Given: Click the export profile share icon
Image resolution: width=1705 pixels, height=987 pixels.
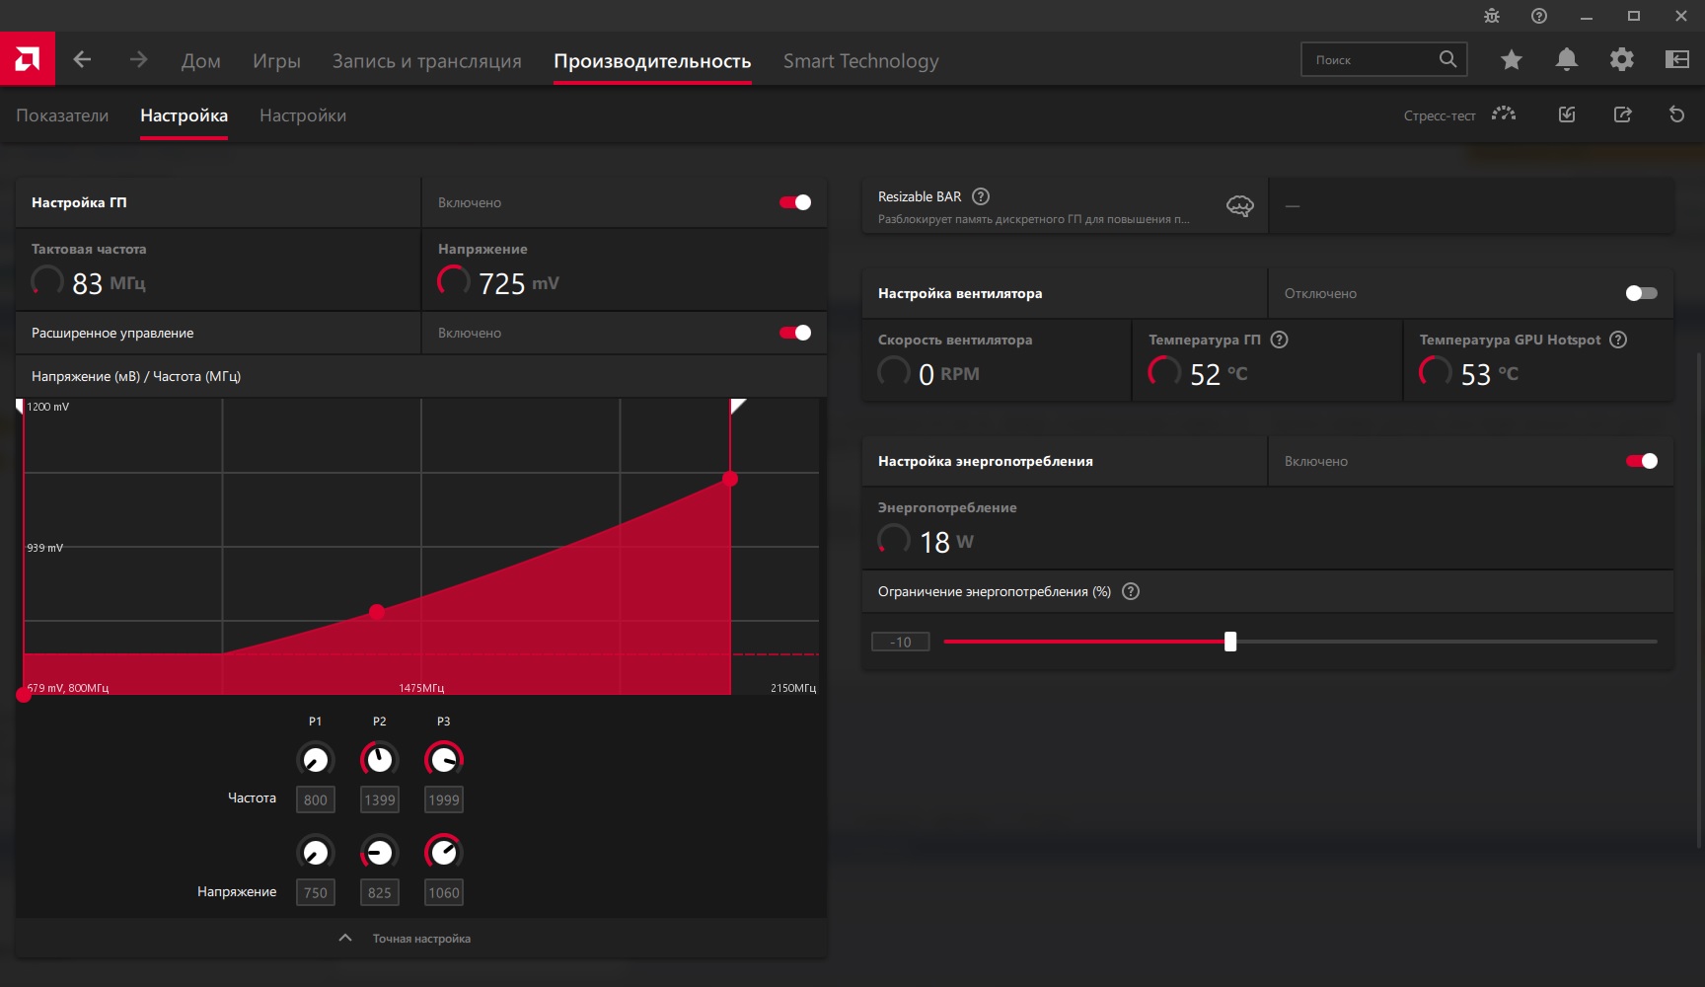Looking at the screenshot, I should [1622, 114].
